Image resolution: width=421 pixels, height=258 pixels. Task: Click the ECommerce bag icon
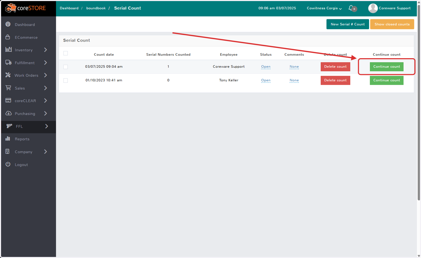(x=8, y=37)
